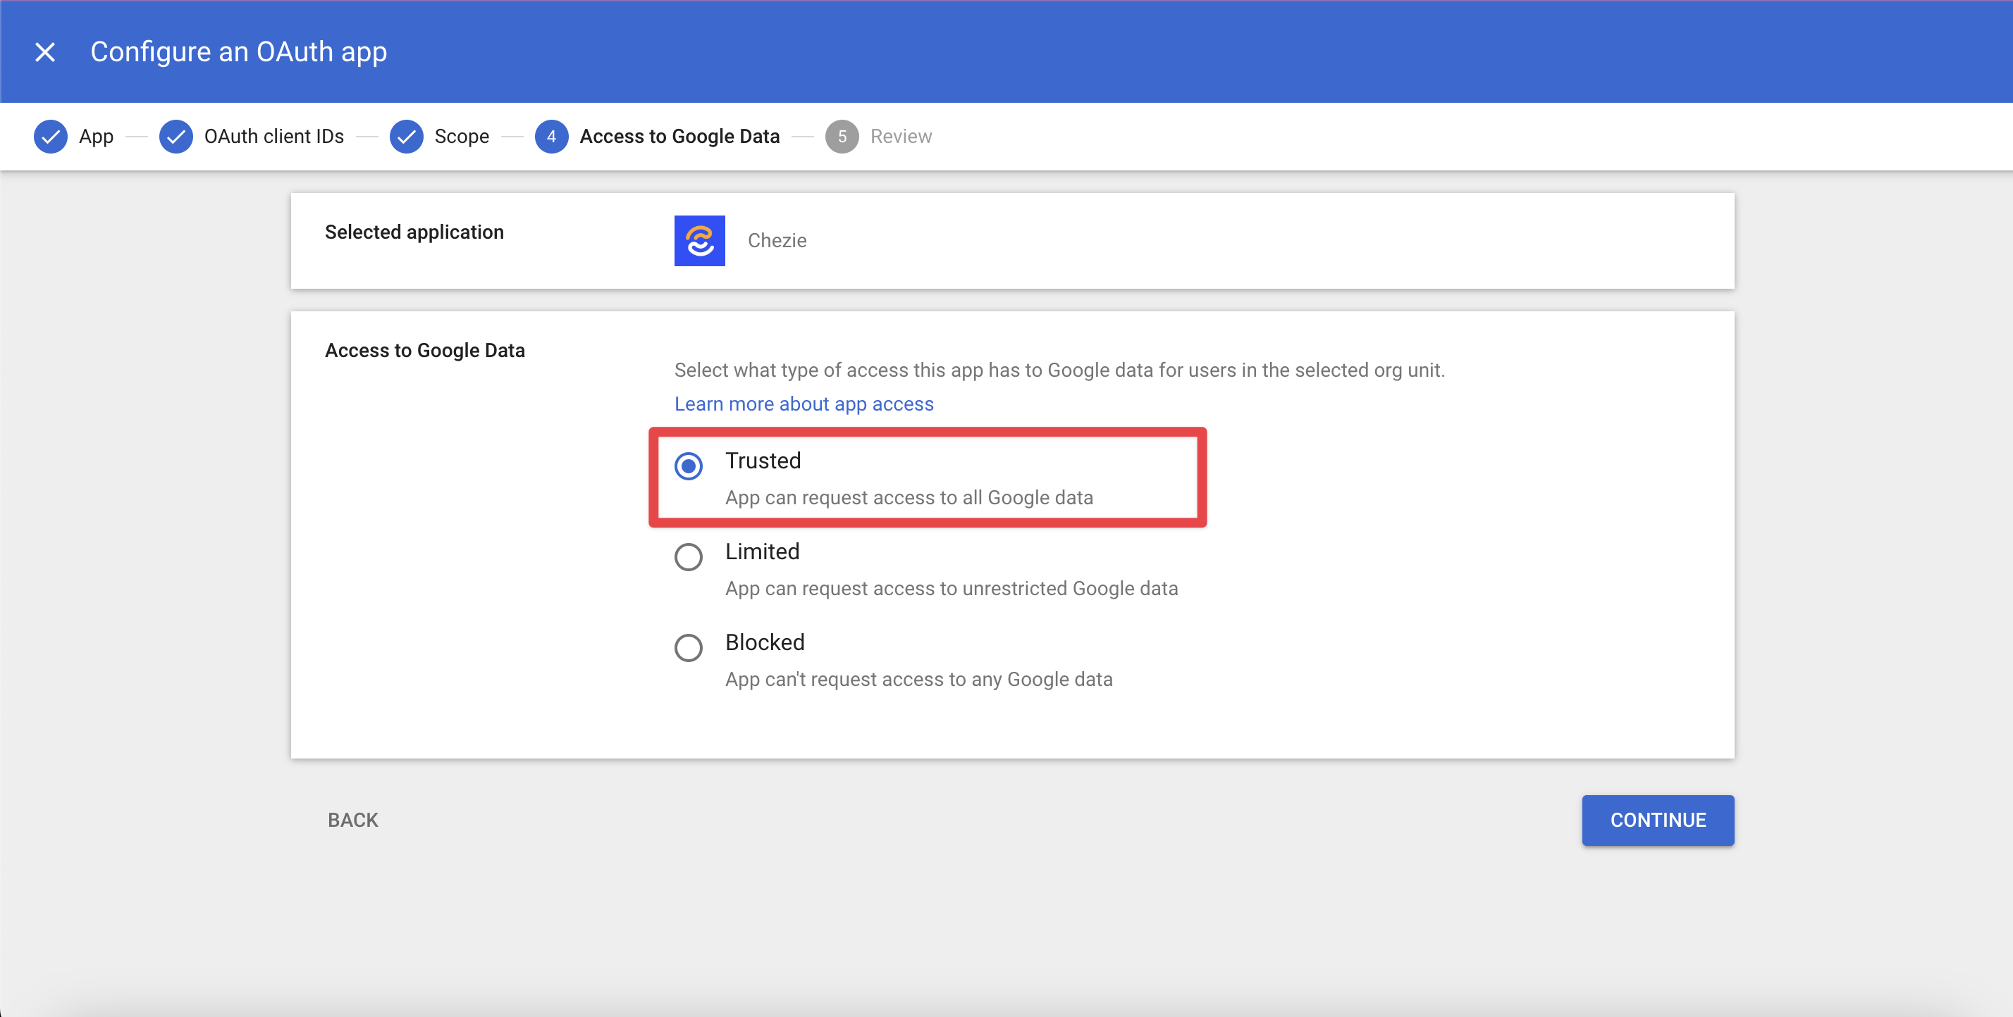Click the App step checkmark icon

tap(51, 137)
